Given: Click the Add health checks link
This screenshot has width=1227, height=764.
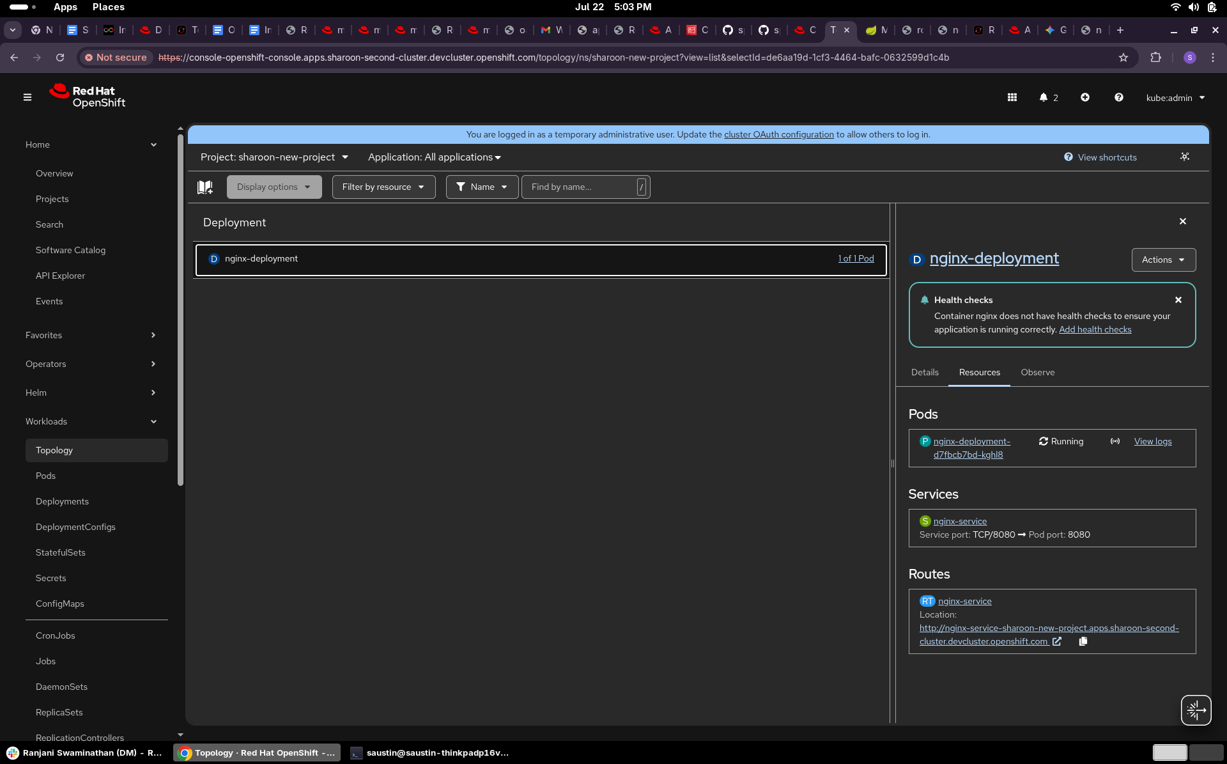Looking at the screenshot, I should pos(1095,329).
